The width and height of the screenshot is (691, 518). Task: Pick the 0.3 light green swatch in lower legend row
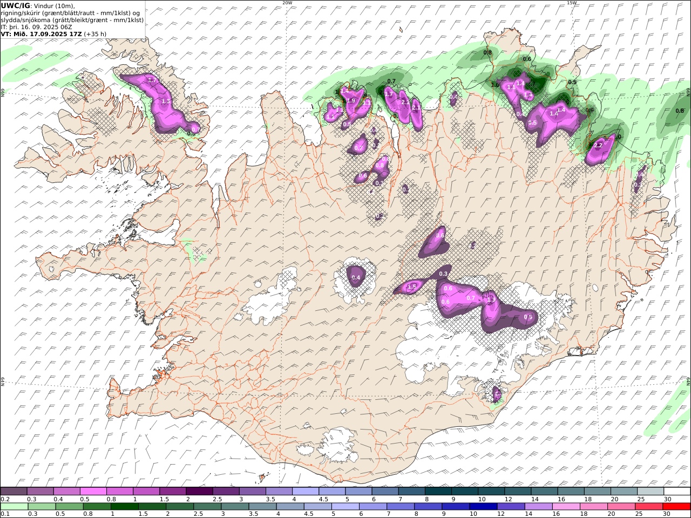tap(42, 507)
